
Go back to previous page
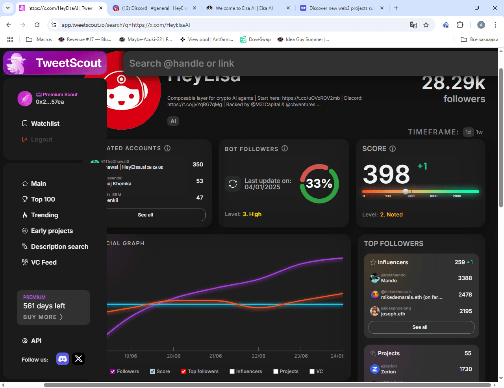[9, 25]
